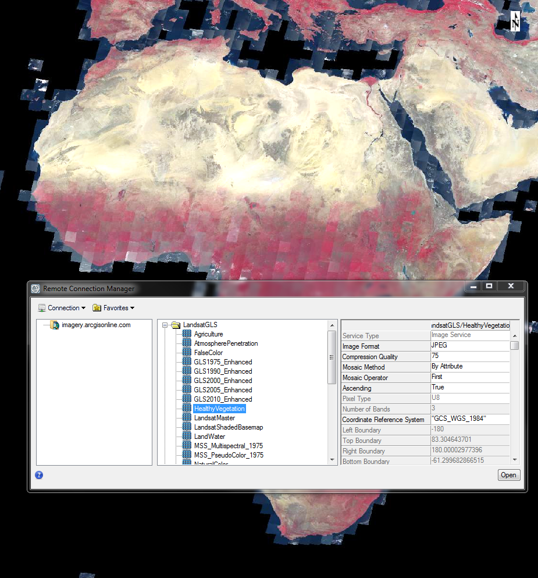Click the LandsatMaster service icon

click(187, 418)
